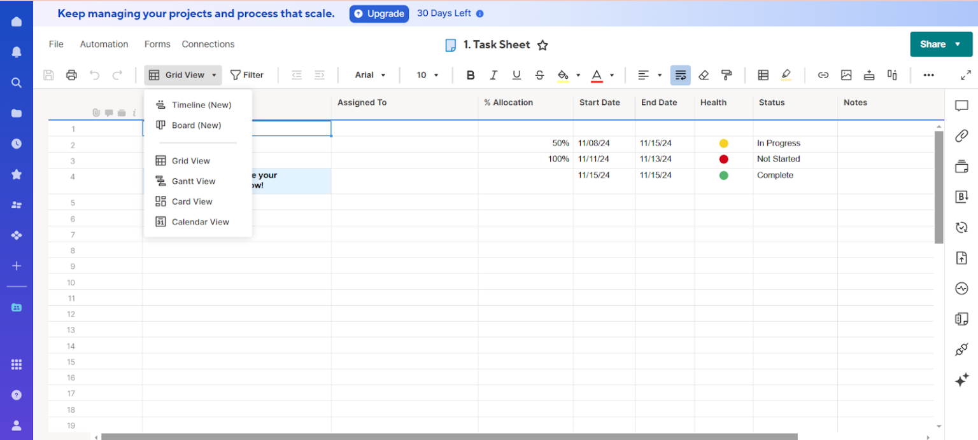Open the Attachments panel

(961, 135)
